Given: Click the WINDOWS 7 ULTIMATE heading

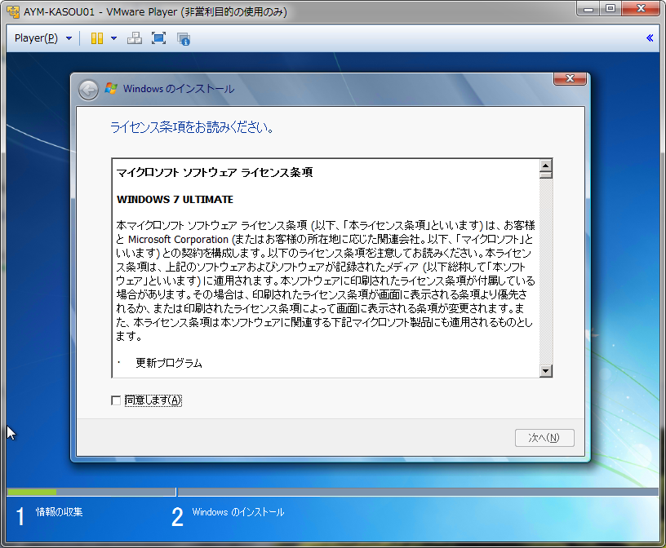Looking at the screenshot, I should coord(175,200).
